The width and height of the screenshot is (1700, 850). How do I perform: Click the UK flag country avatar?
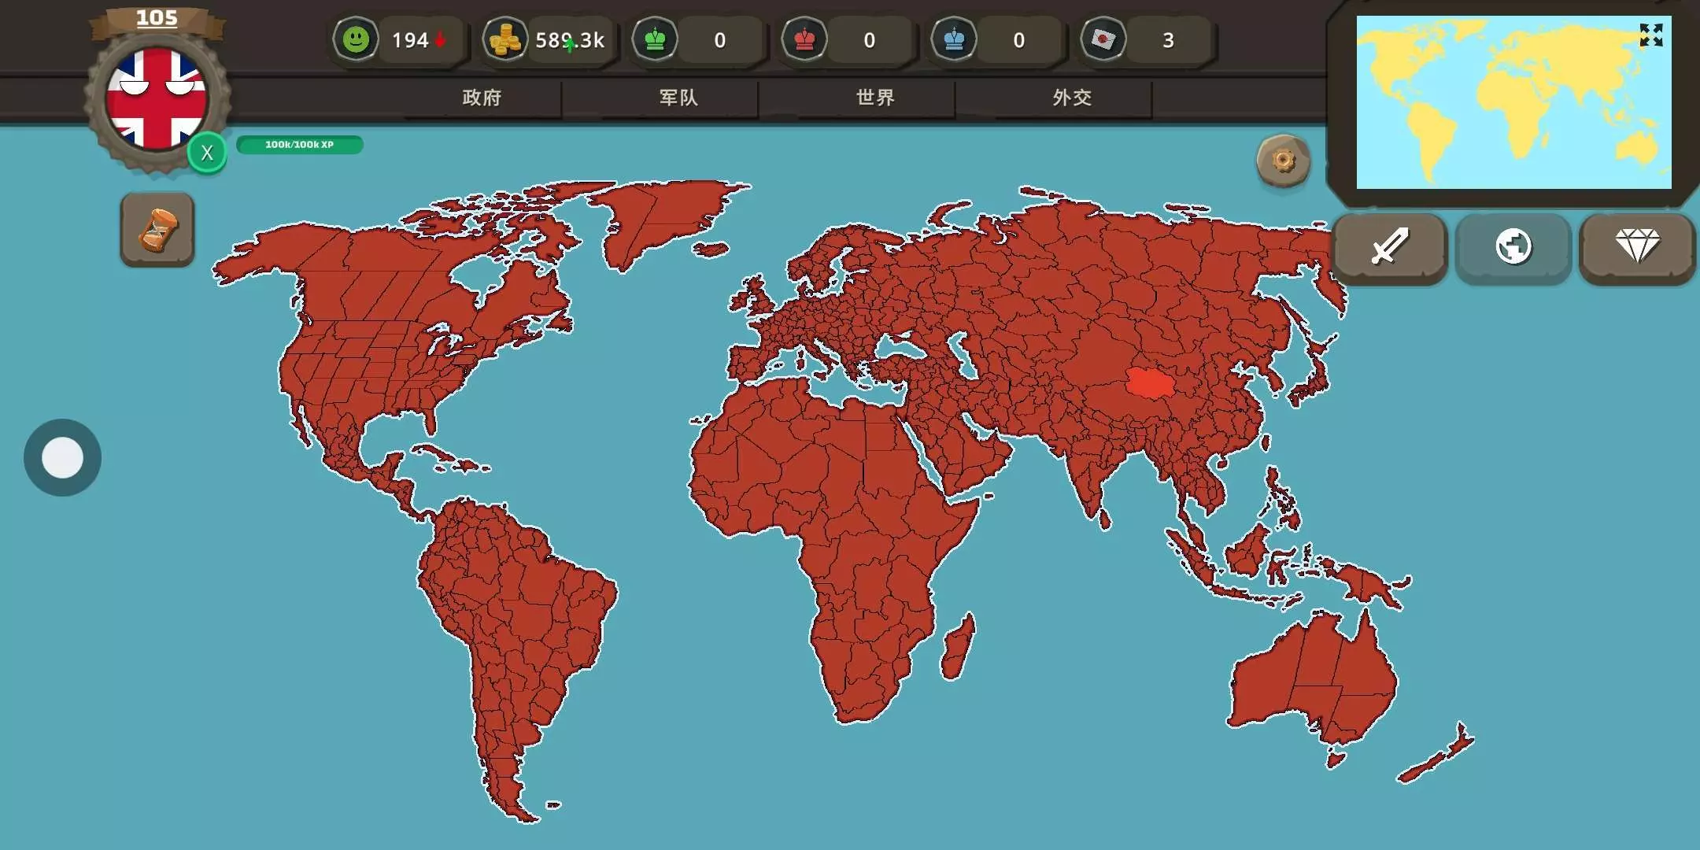[x=157, y=98]
